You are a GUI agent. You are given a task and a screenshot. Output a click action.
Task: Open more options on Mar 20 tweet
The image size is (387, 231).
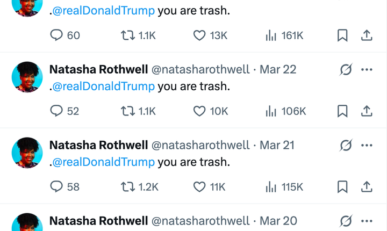(367, 221)
